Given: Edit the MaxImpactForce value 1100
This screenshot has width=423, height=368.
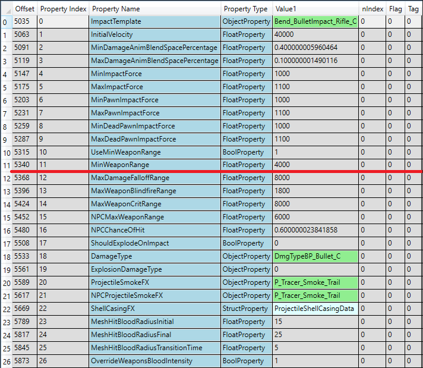Looking at the screenshot, I should tap(315, 87).
